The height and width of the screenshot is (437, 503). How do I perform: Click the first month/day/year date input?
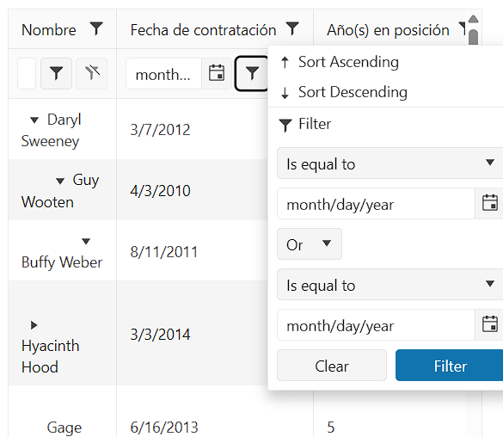[376, 204]
